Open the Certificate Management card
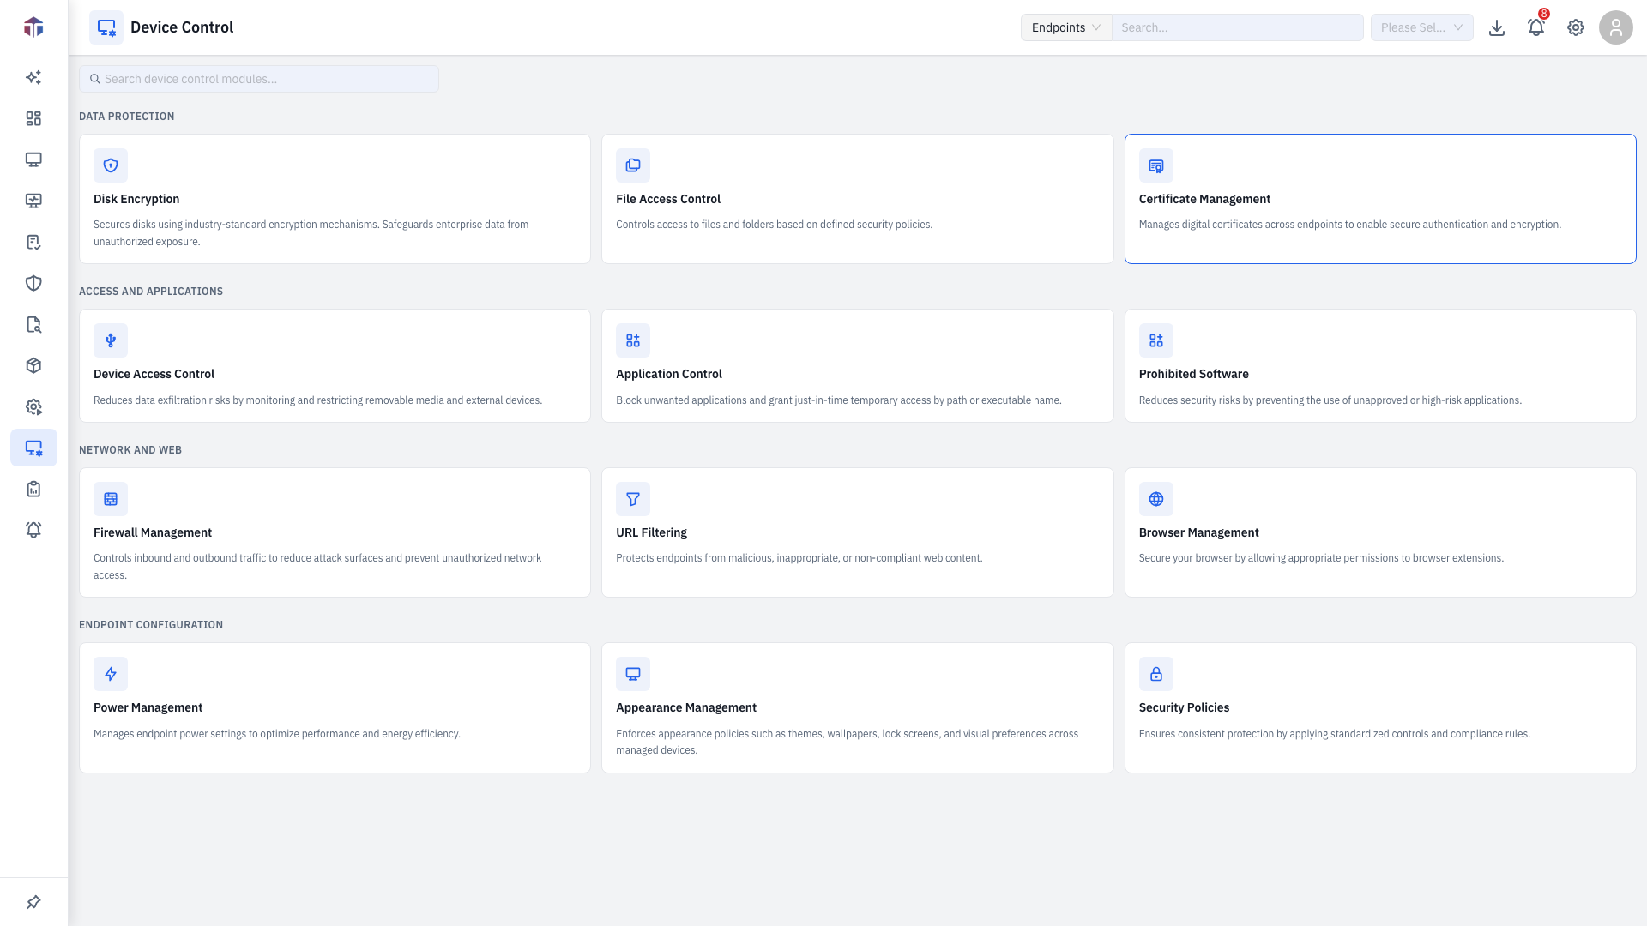The image size is (1647, 926). (1380, 199)
